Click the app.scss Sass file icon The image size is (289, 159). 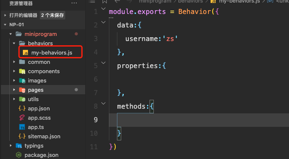click(22, 118)
